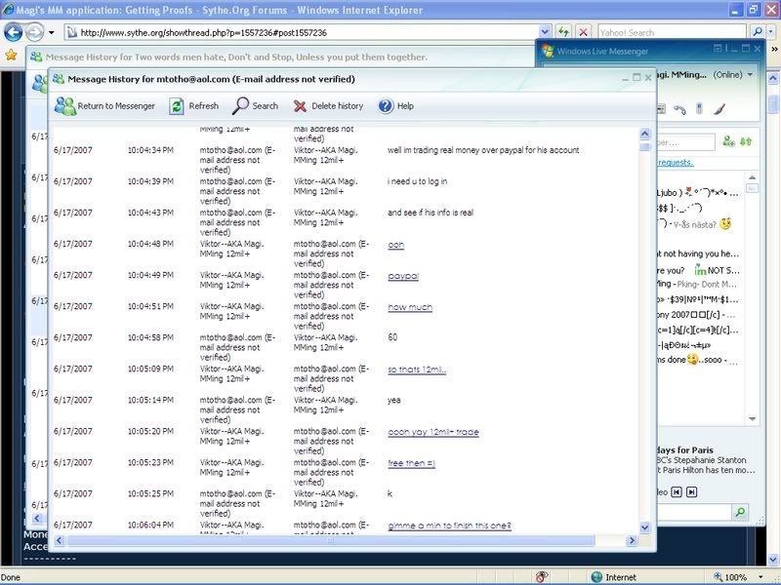Image resolution: width=781 pixels, height=585 pixels.
Task: Click the 'ooh' message link
Action: pyautogui.click(x=396, y=245)
